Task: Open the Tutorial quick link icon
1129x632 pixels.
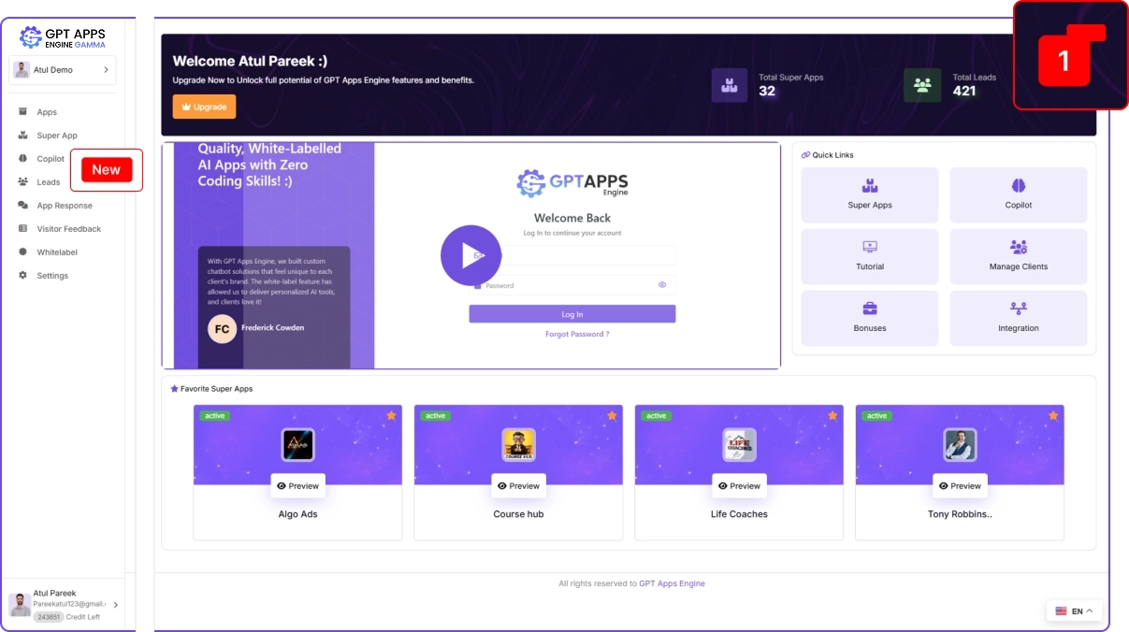Action: click(870, 248)
